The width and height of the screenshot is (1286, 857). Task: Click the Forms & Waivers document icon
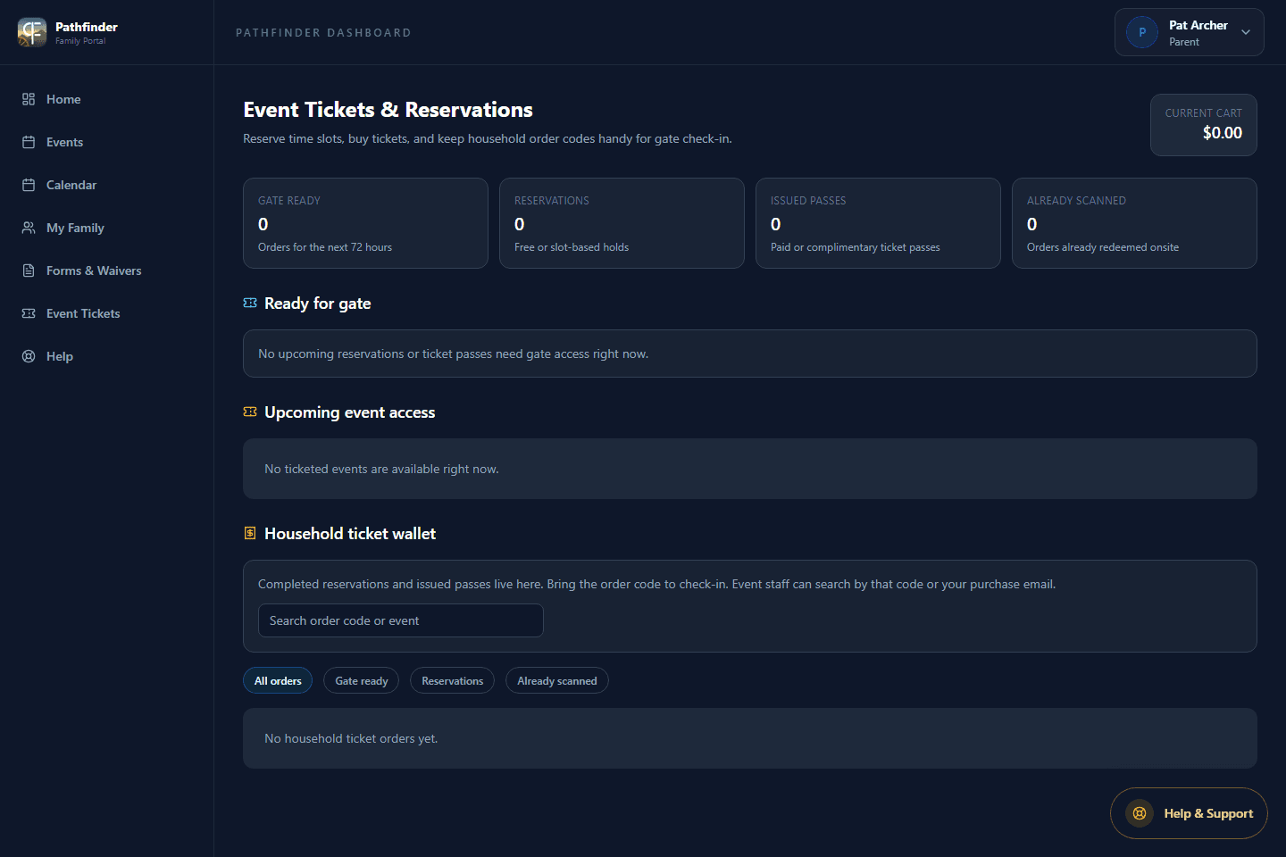pos(29,270)
